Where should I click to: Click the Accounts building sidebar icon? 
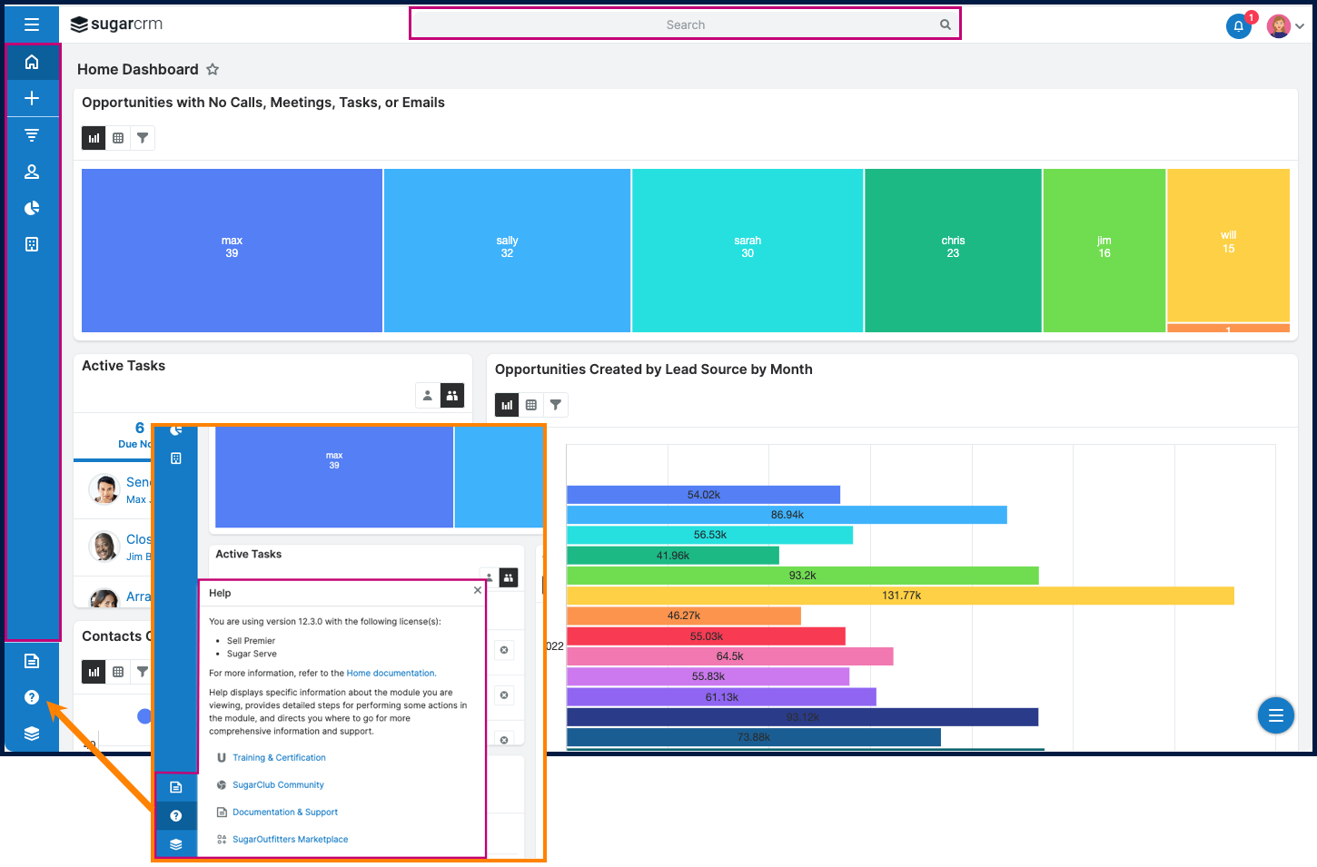[x=32, y=244]
